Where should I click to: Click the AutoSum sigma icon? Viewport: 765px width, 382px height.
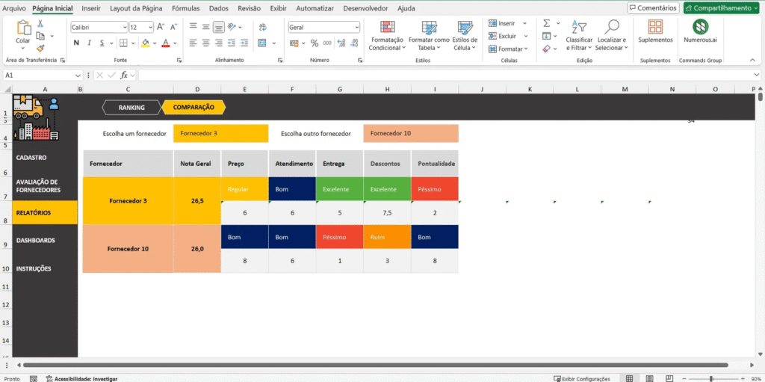coord(546,23)
